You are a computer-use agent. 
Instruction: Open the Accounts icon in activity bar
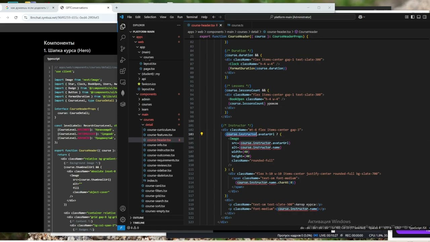pyautogui.click(x=123, y=208)
